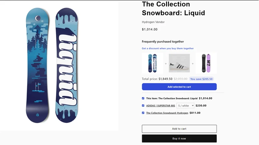Image resolution: width=259 pixels, height=145 pixels.
Task: Uncheck the ADIDAS SUPERSTAR 80S checkbox
Action: point(143,106)
